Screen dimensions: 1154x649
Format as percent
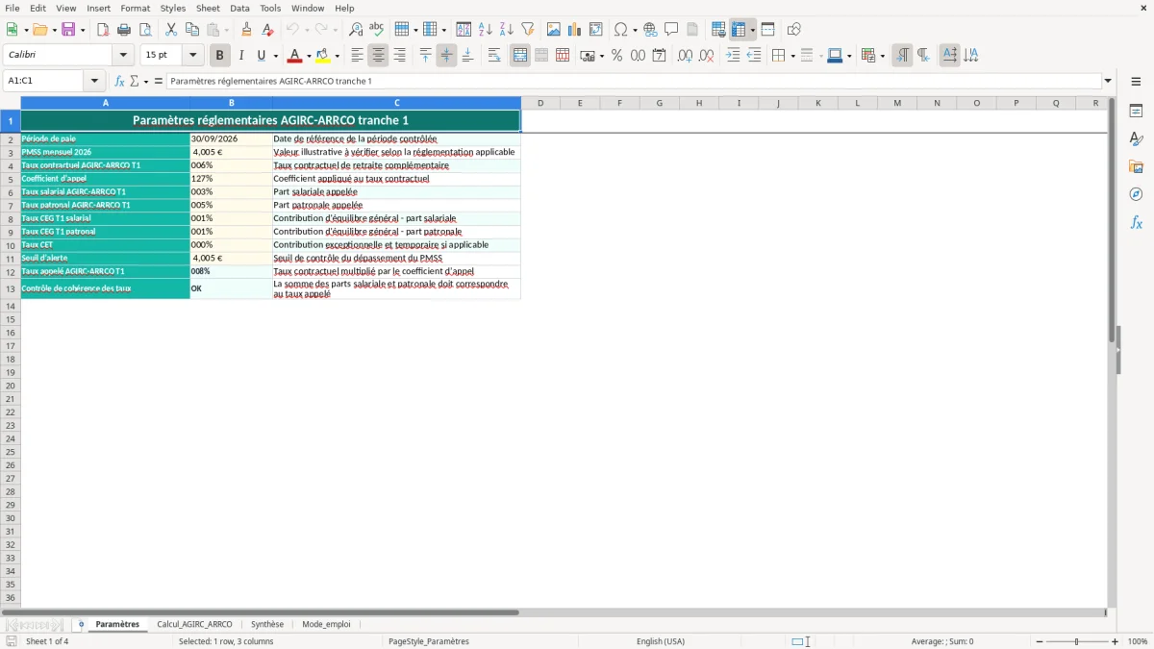[x=617, y=56]
